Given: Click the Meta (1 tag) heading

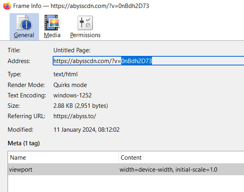Looking at the screenshot, I should click(x=24, y=143).
